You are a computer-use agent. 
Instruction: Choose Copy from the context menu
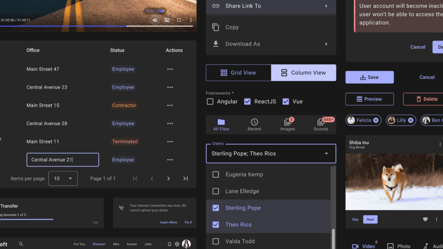tap(232, 27)
